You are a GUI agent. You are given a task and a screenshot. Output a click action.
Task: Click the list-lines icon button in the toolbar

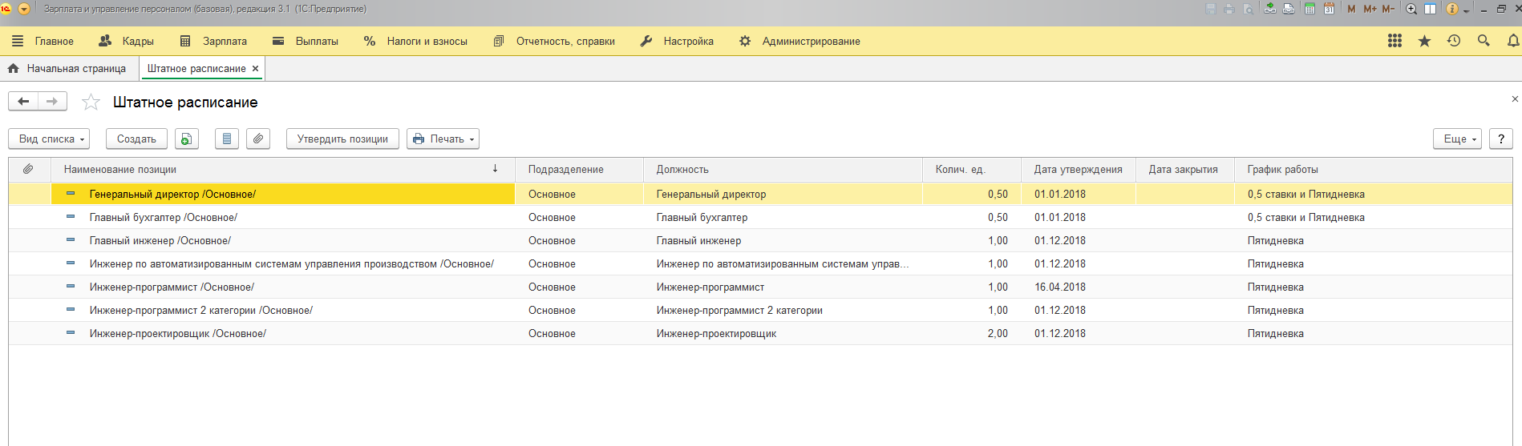coord(227,139)
